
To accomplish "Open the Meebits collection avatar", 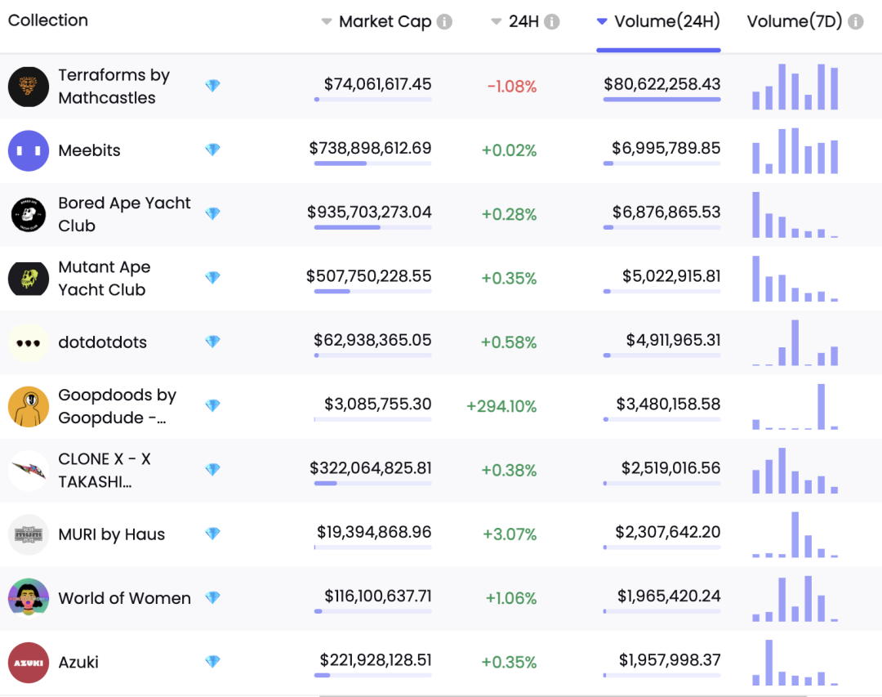I will click(x=28, y=150).
